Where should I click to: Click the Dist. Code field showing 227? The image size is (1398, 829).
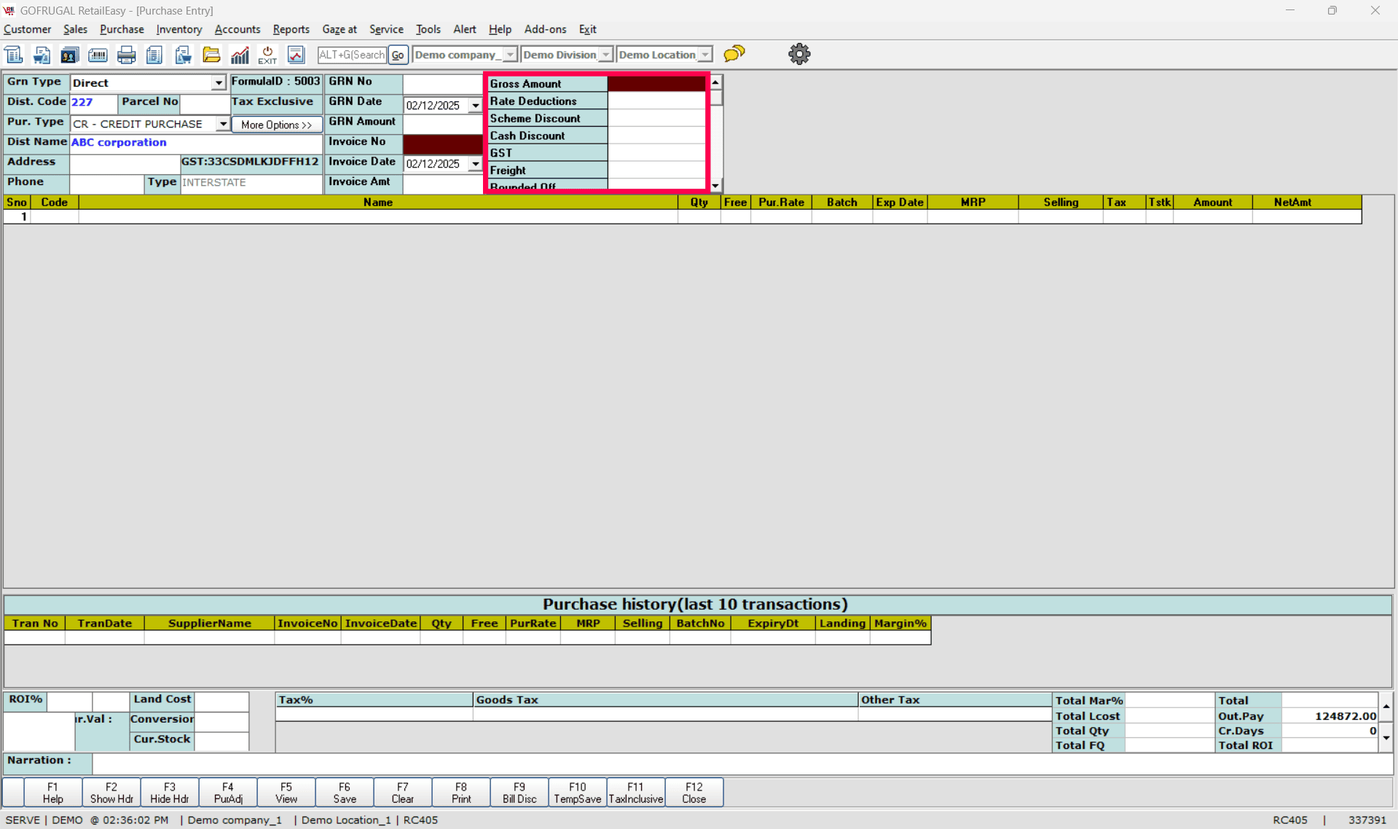coord(93,103)
